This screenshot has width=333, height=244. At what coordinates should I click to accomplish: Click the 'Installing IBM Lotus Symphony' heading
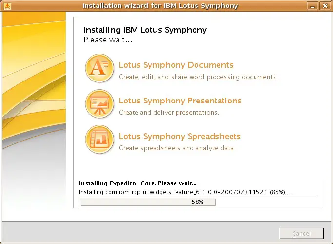tap(145, 30)
